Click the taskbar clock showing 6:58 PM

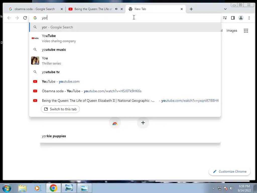(244, 188)
